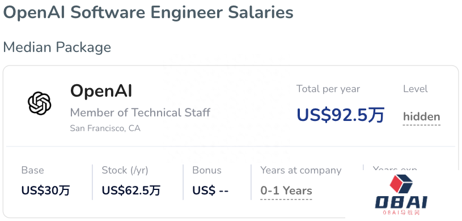
Task: Click the 0-1 Years tenure value
Action: coord(286,190)
